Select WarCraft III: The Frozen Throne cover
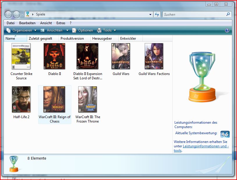 (88, 99)
